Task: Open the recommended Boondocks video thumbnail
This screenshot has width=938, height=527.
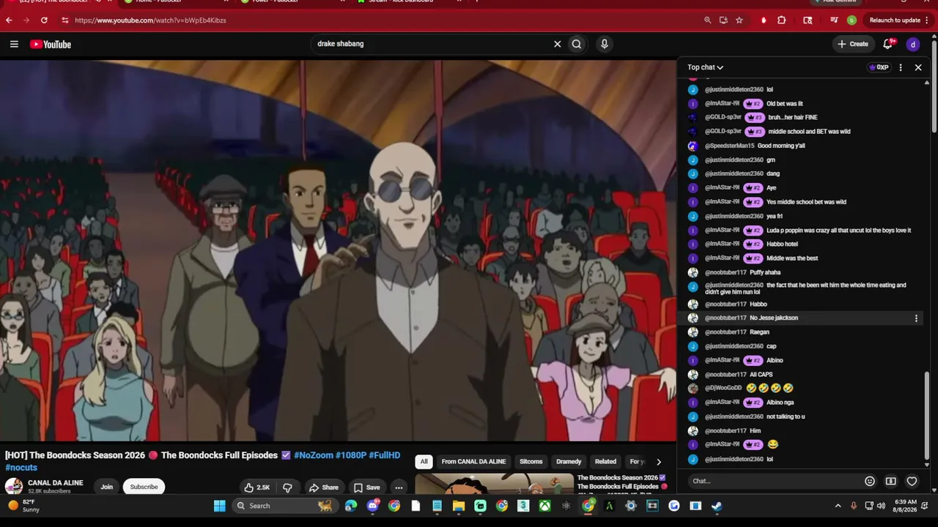Action: 495,484
